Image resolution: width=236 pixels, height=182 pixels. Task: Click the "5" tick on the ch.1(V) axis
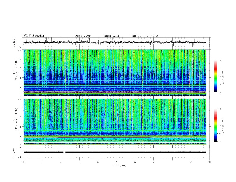coord(21,38)
